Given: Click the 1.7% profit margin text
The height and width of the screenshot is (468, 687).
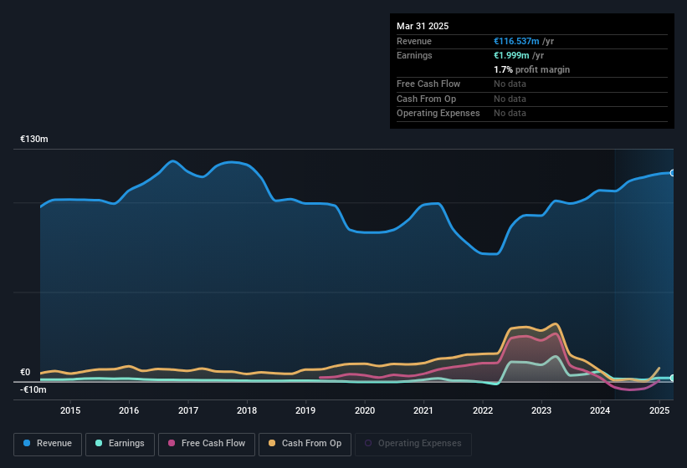Looking at the screenshot, I should coord(532,70).
